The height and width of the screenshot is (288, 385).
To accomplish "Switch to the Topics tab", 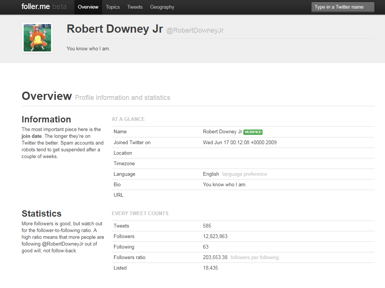I will pos(113,7).
